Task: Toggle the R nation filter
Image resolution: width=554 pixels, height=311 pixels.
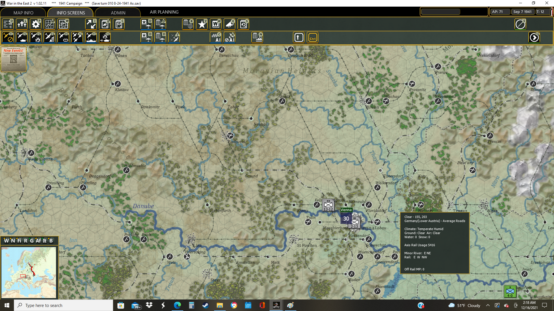Action: pyautogui.click(x=26, y=241)
